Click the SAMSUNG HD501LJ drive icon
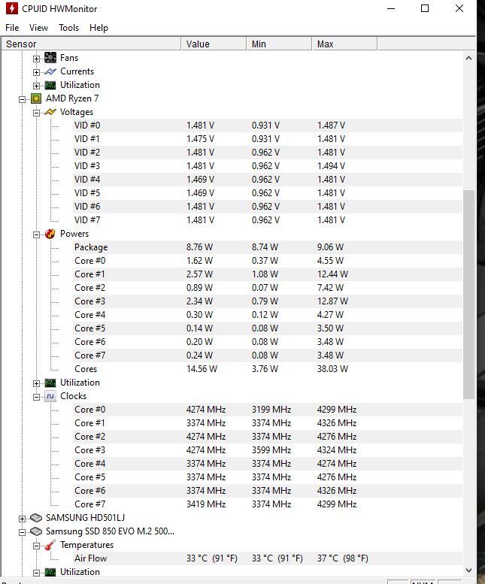This screenshot has height=584, width=485. [x=36, y=518]
